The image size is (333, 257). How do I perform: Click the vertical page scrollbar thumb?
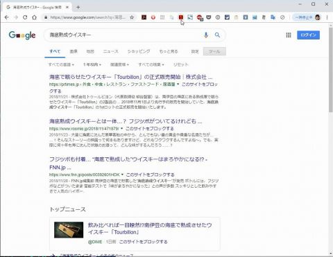tap(330, 70)
